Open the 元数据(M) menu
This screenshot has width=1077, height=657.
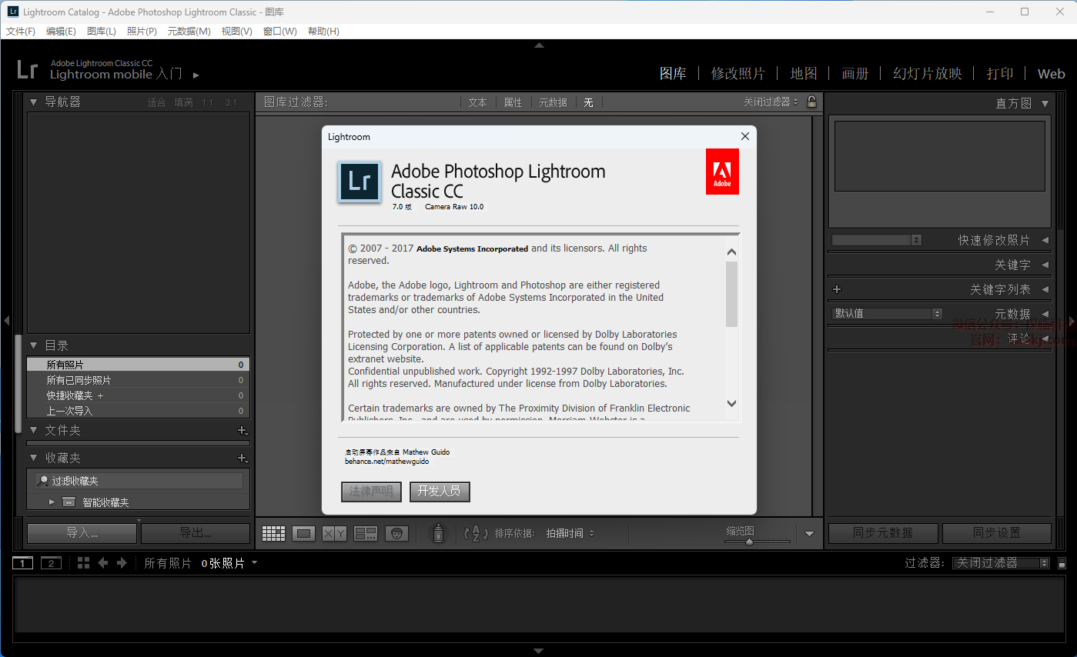click(189, 32)
